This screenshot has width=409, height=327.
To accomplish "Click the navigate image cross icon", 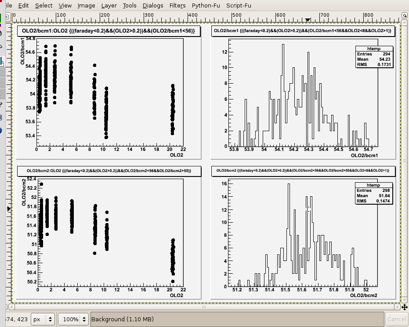I will (404, 307).
